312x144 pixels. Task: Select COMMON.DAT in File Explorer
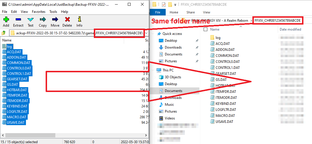click(225, 56)
